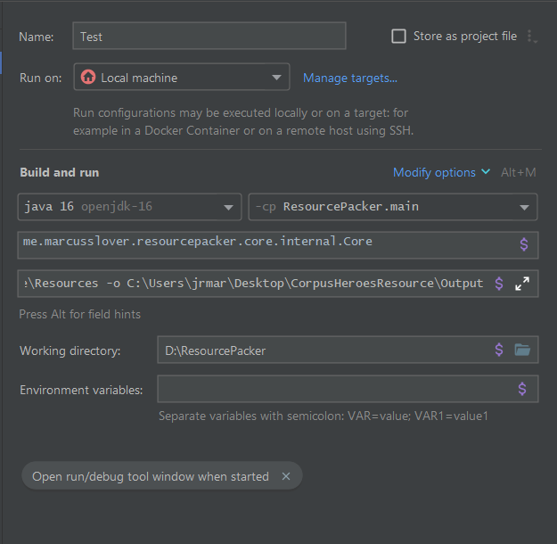557x544 pixels.
Task: Open the Store as project file options menu
Action: (x=532, y=37)
